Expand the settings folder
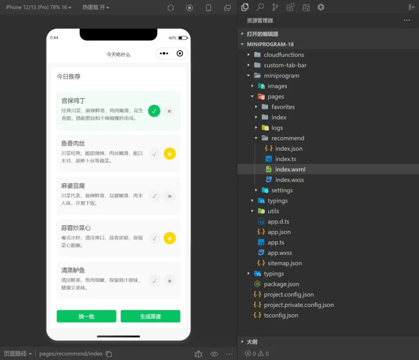 pyautogui.click(x=328, y=190)
